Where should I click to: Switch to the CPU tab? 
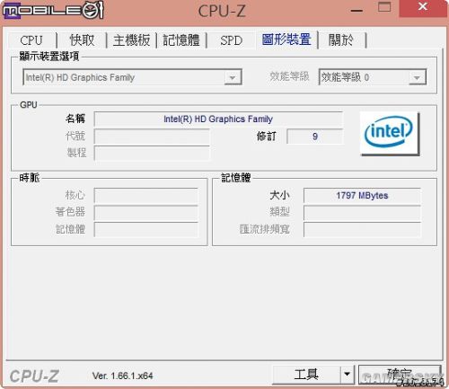coord(31,40)
